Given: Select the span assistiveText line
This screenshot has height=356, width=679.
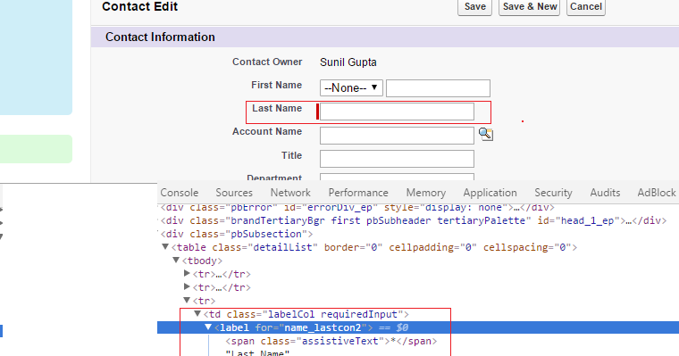Looking at the screenshot, I should tap(331, 341).
